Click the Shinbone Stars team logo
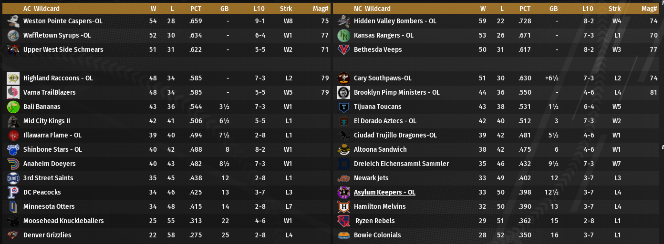 pyautogui.click(x=13, y=149)
